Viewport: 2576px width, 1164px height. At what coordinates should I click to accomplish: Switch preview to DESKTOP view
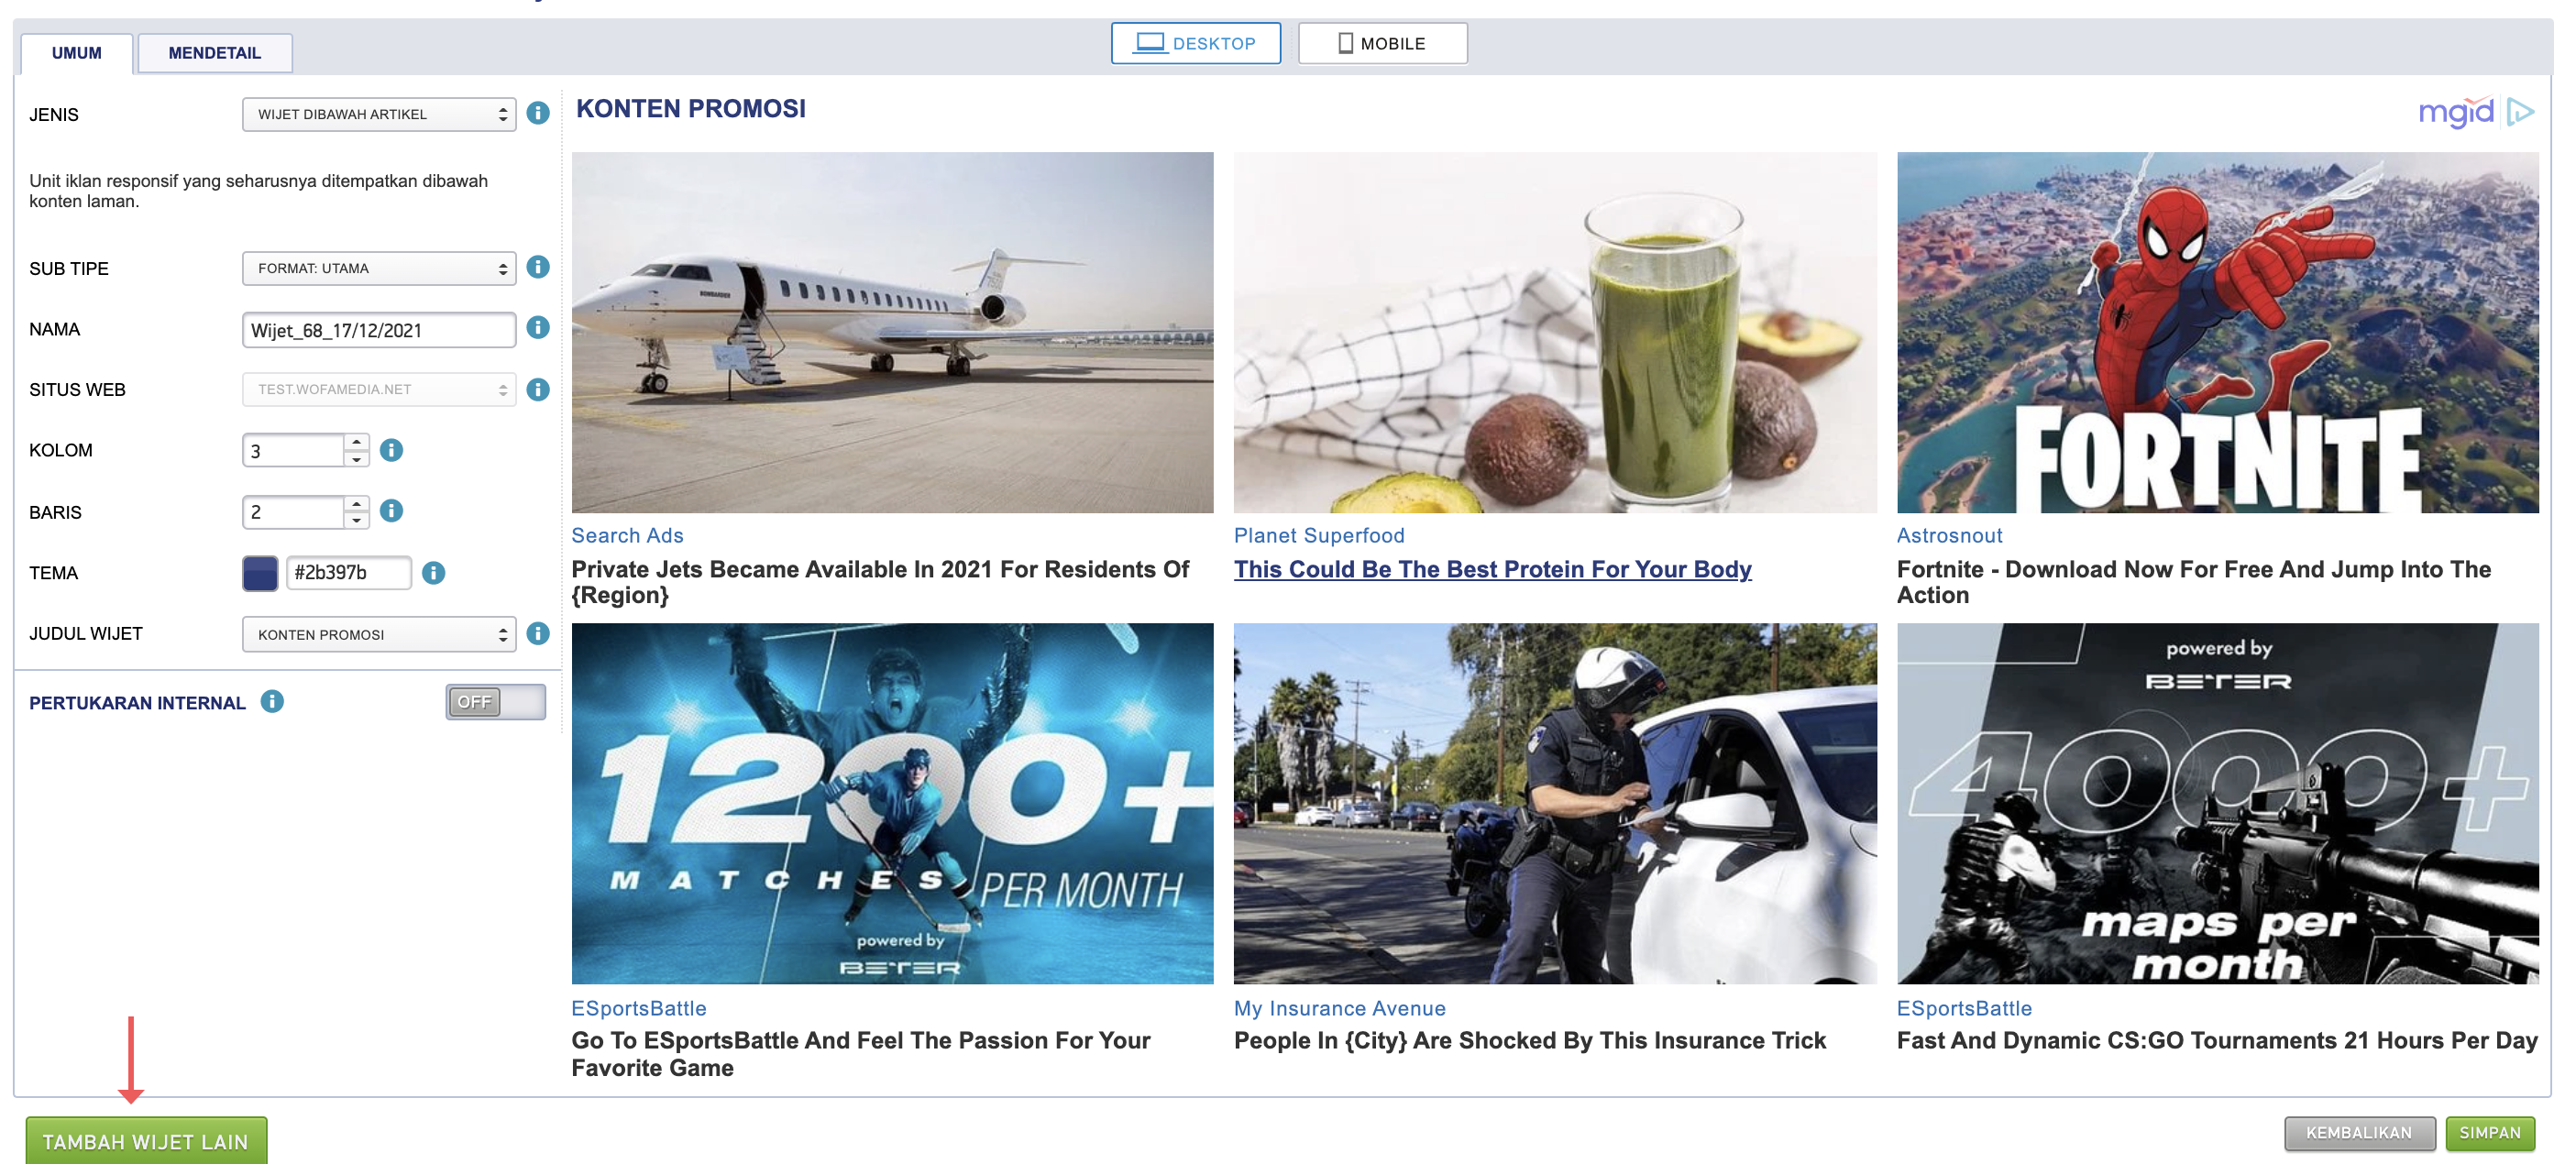[1196, 43]
